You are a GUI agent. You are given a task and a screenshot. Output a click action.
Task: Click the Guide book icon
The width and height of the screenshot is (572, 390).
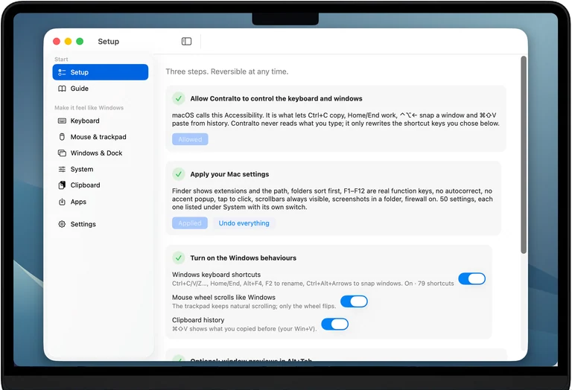tap(62, 89)
